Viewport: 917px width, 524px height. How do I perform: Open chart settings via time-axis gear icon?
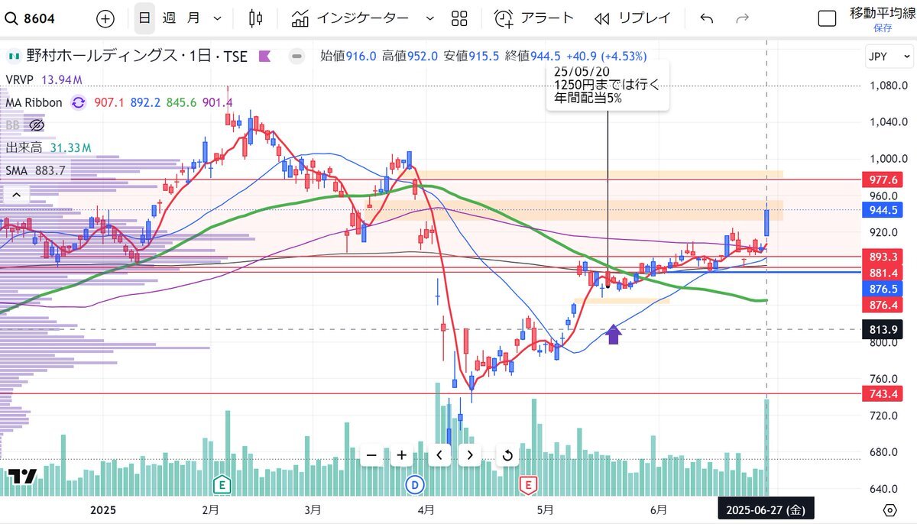(890, 509)
